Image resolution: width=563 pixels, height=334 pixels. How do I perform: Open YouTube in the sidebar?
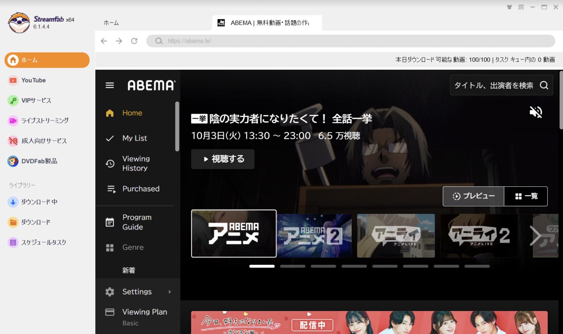tap(33, 80)
